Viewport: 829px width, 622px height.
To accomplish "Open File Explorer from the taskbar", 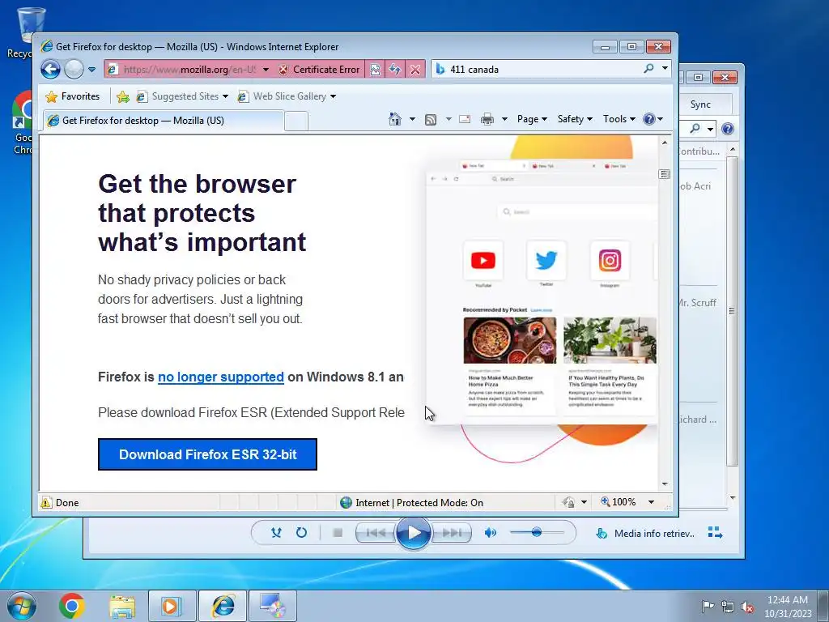I will (x=122, y=606).
